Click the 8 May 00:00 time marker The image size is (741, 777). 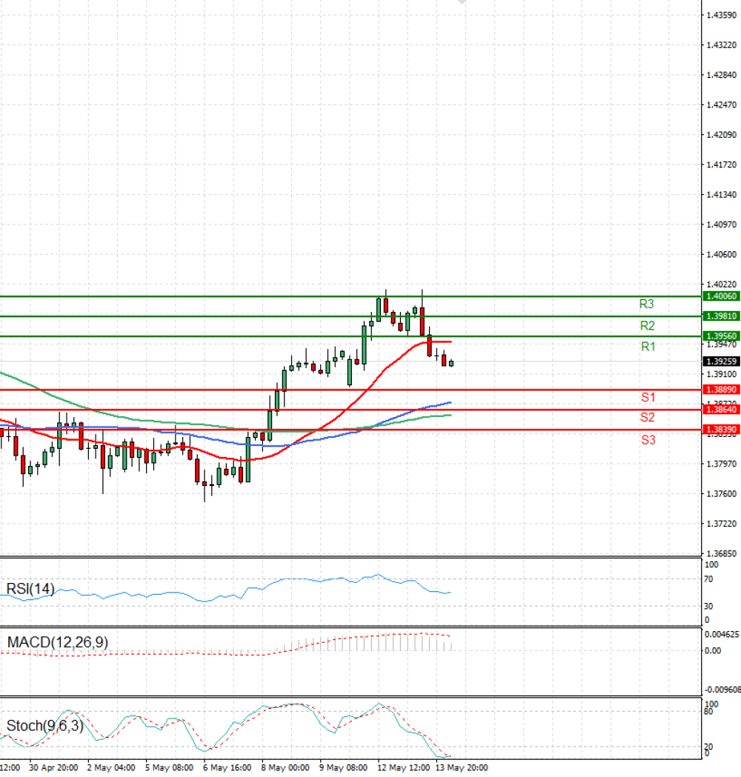click(285, 767)
